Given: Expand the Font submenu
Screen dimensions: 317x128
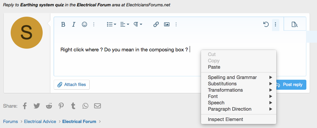Looking at the screenshot, I should 239,96.
